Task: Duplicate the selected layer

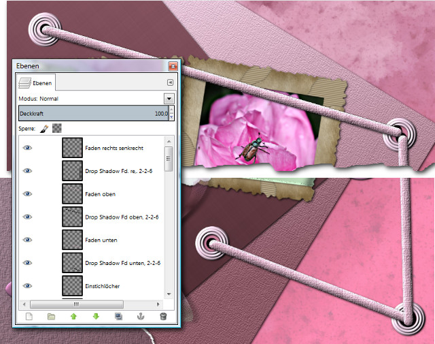Action: tap(118, 316)
